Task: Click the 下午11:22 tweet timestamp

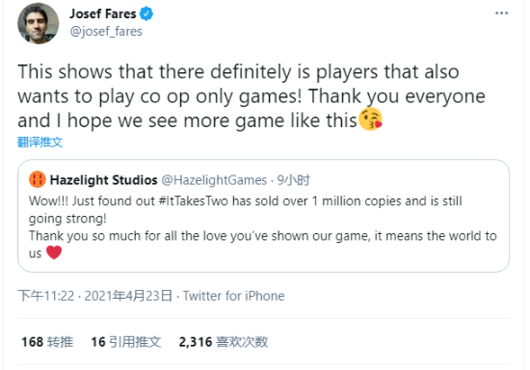Action: [46, 296]
